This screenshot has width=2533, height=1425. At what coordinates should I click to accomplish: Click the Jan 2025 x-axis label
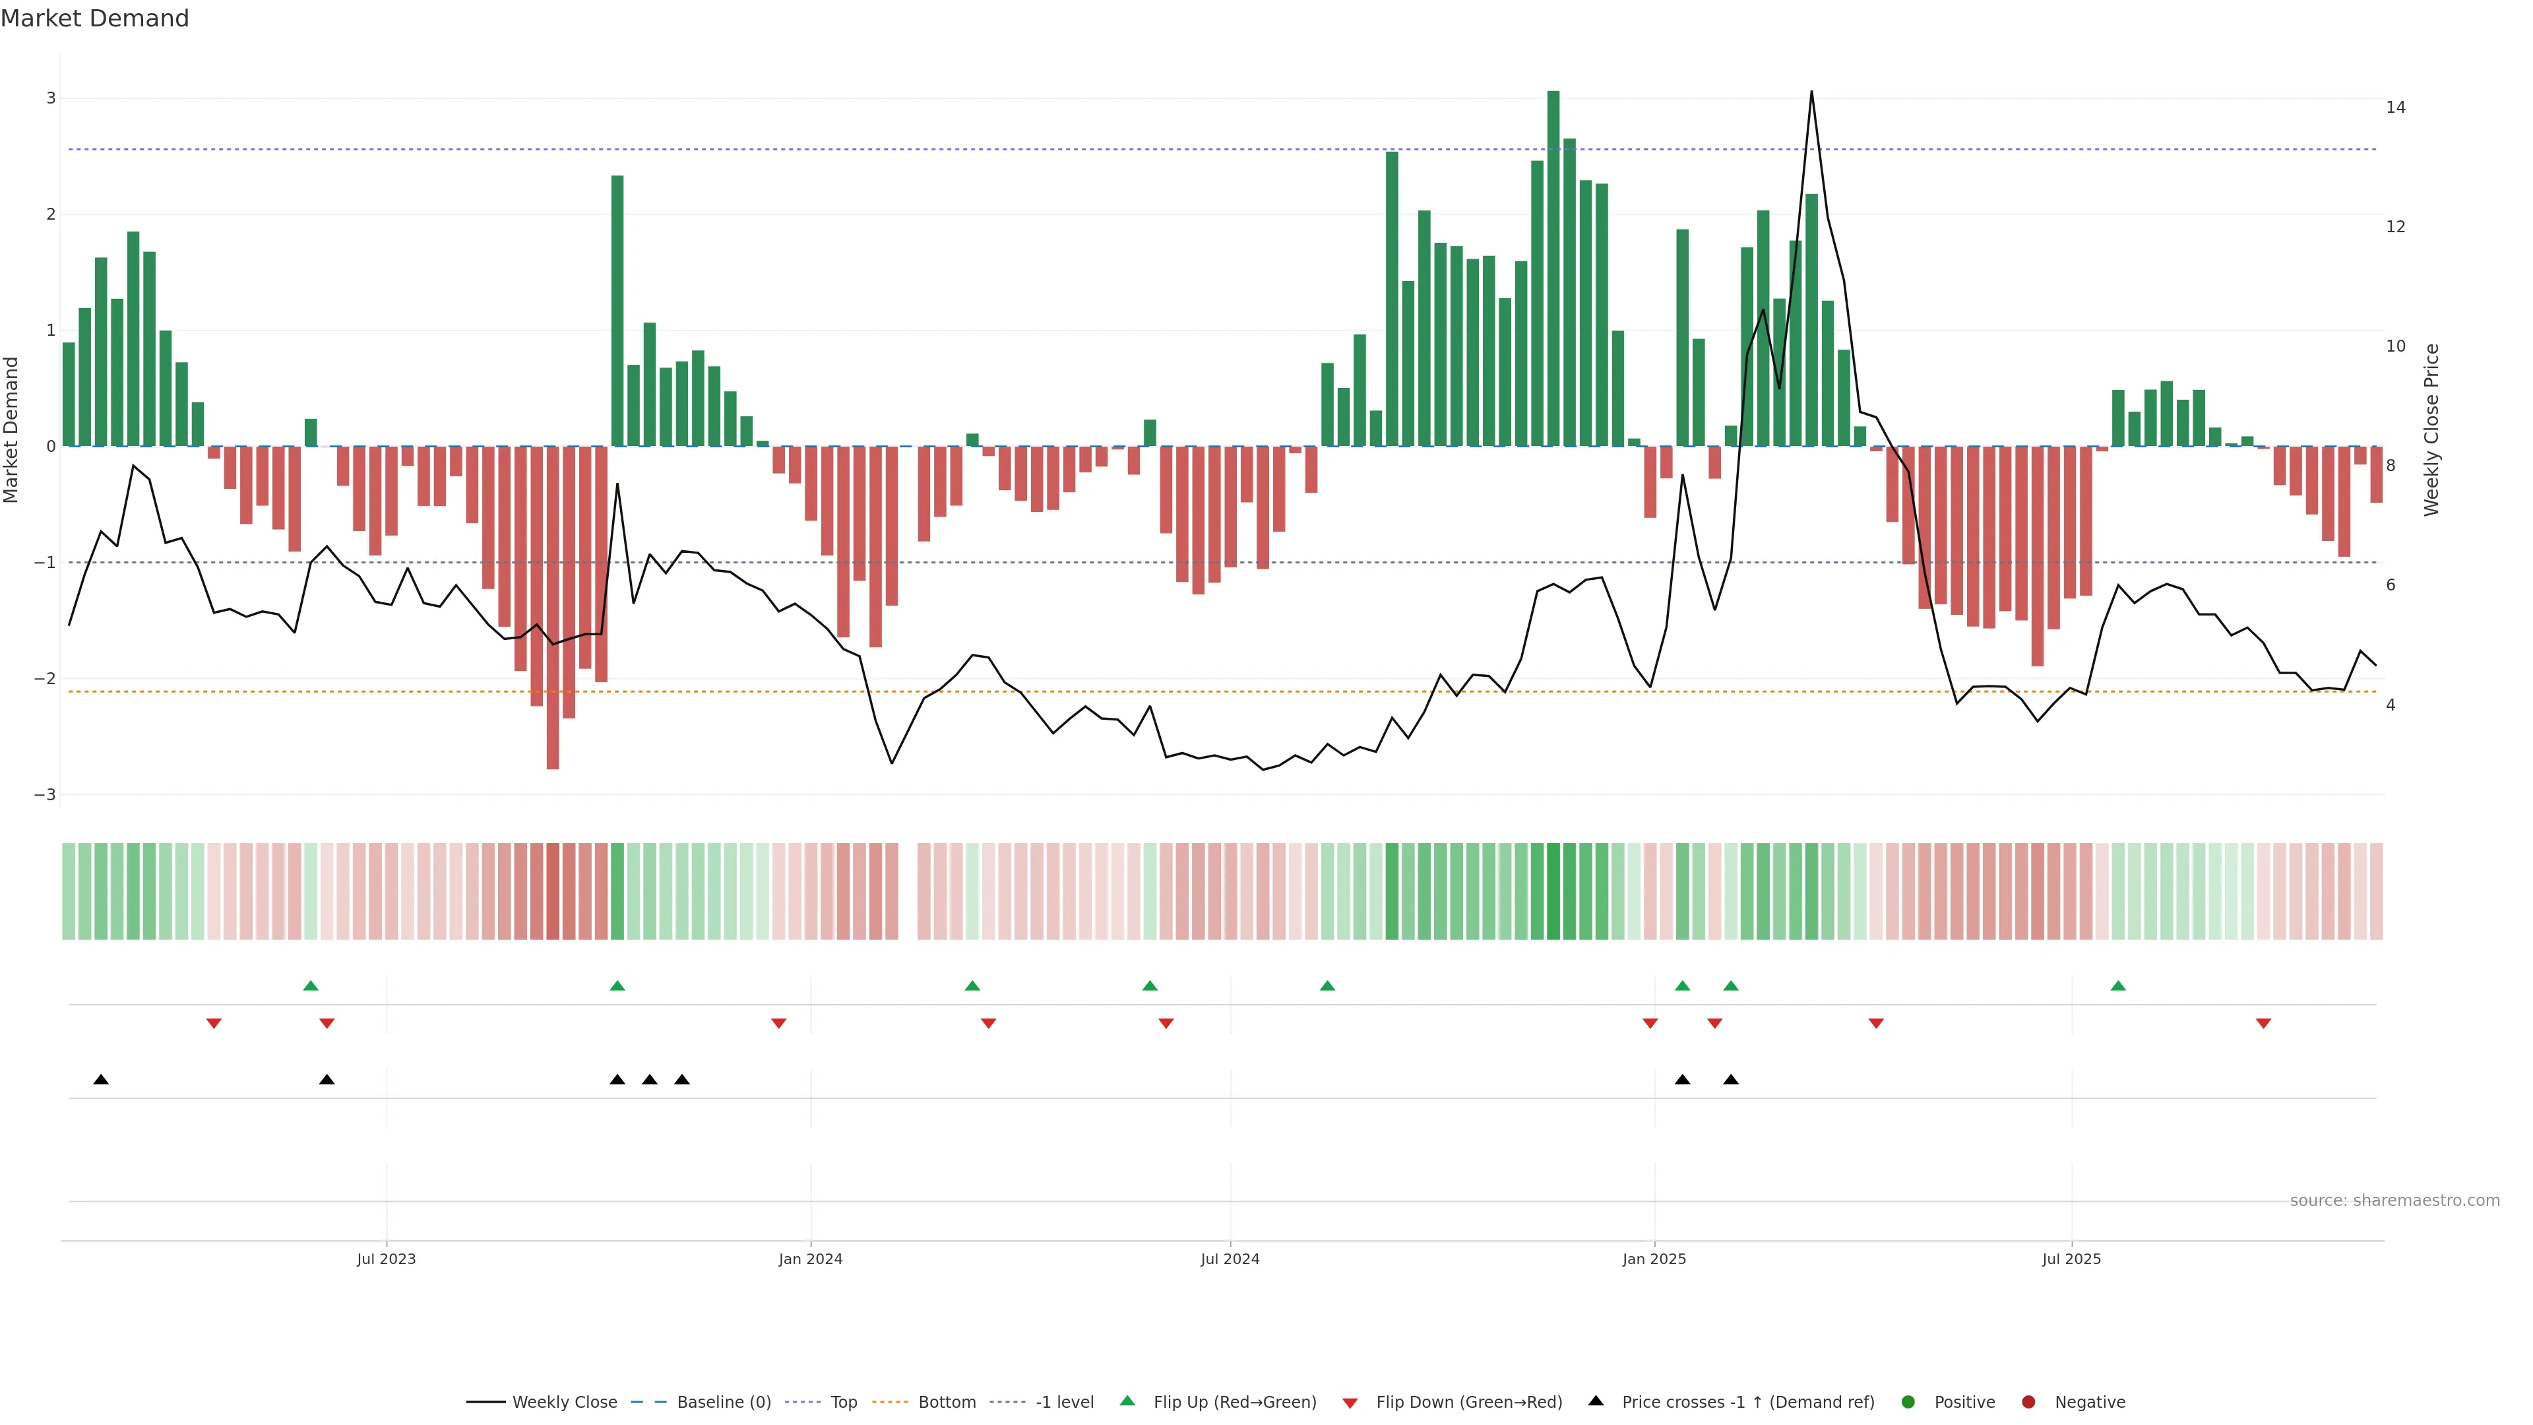1654,1259
